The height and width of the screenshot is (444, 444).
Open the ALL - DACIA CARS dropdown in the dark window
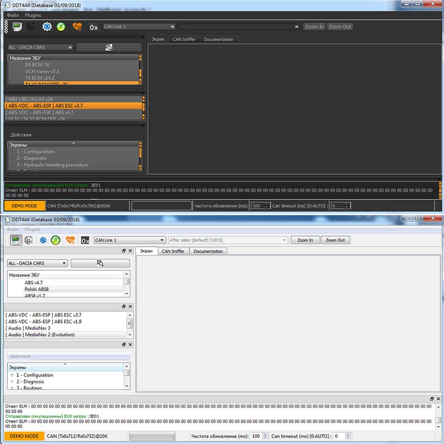[x=40, y=47]
